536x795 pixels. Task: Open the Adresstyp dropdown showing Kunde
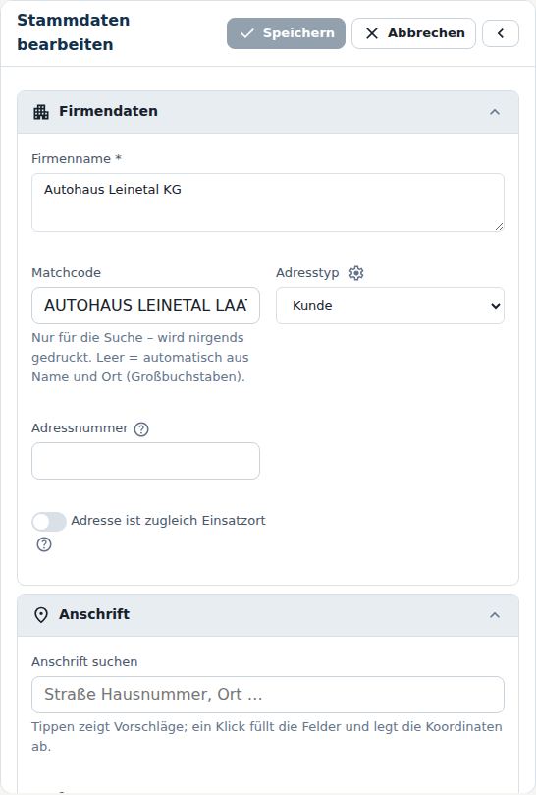point(390,306)
